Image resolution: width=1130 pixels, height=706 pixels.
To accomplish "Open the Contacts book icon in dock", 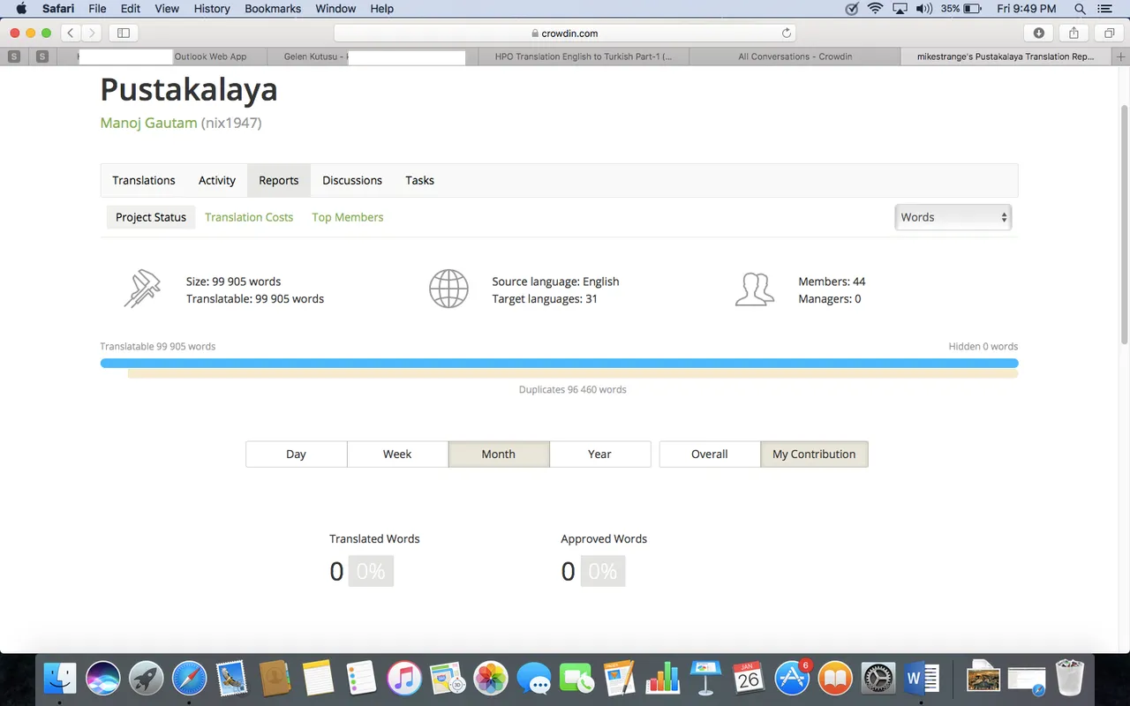I will (275, 678).
